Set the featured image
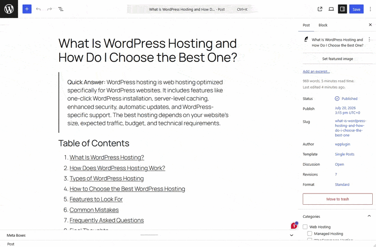376x247 pixels. tap(337, 59)
